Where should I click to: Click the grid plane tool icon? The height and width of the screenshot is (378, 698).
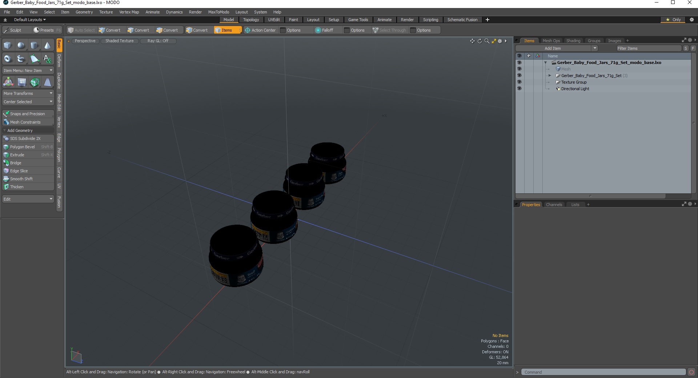pyautogui.click(x=21, y=82)
